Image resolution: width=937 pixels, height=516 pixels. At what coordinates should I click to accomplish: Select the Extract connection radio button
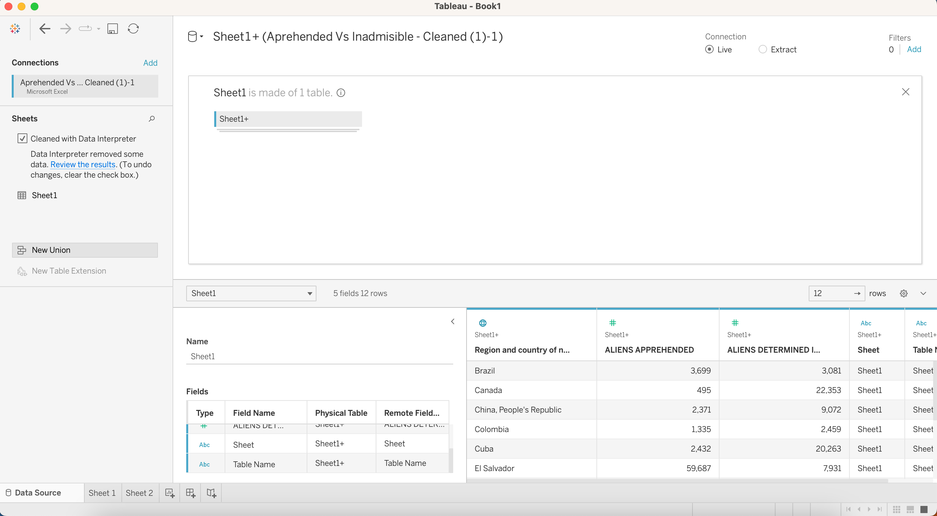(762, 49)
